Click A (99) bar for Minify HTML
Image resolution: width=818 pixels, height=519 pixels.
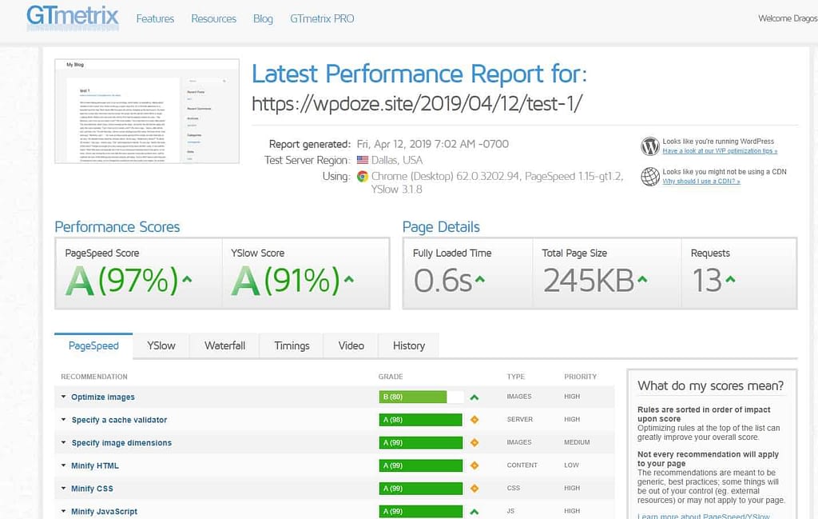(421, 465)
